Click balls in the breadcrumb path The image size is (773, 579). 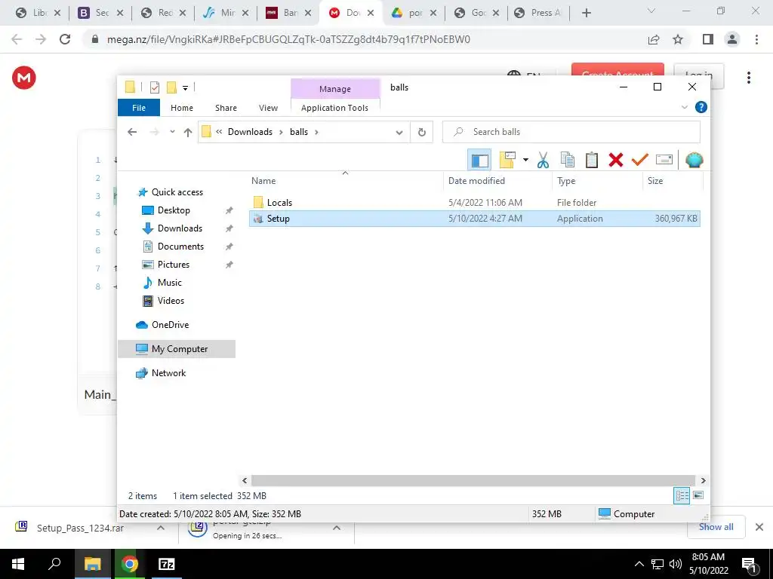point(299,132)
